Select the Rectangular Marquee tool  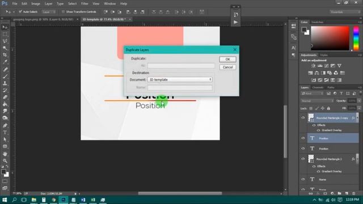pyautogui.click(x=5, y=35)
